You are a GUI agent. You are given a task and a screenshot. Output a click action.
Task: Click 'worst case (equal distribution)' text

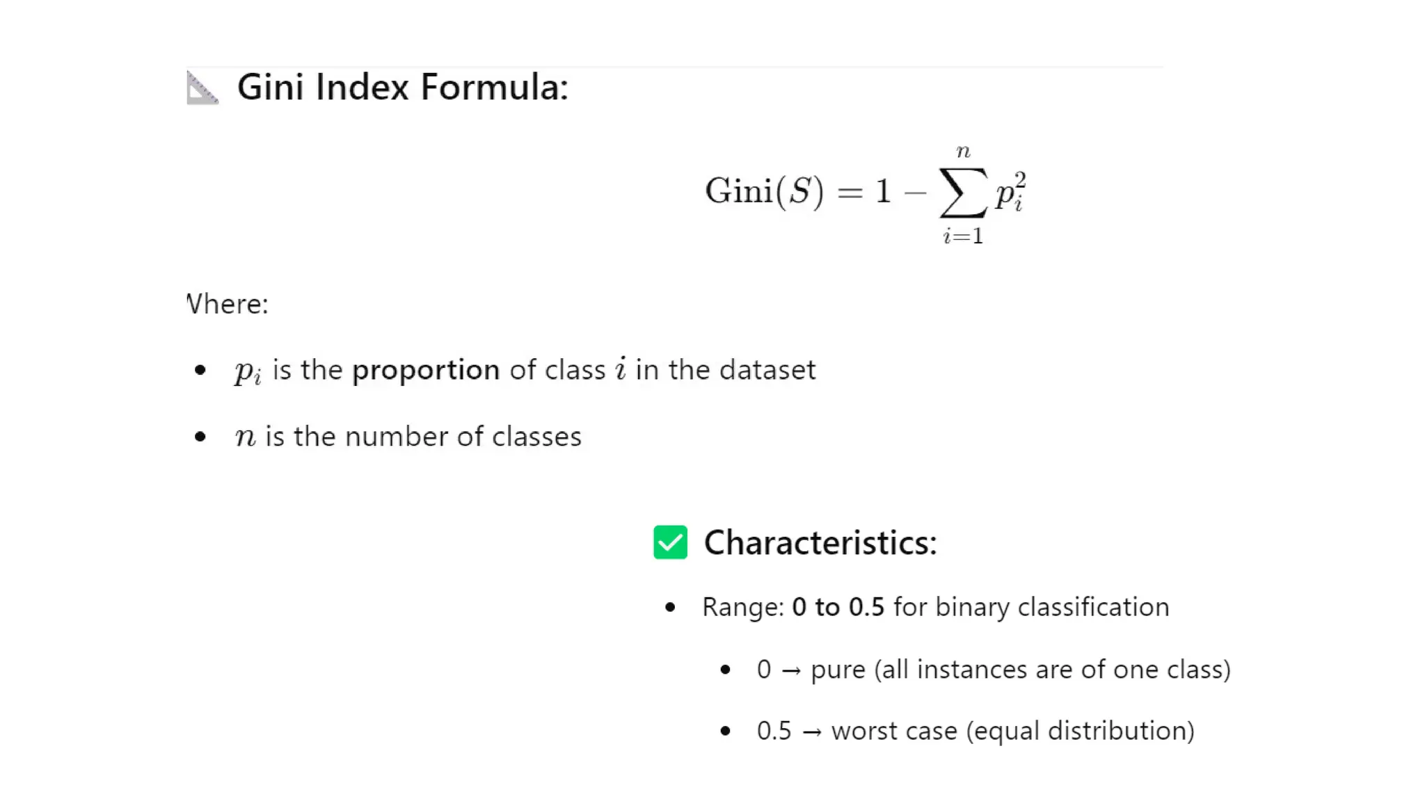1012,731
